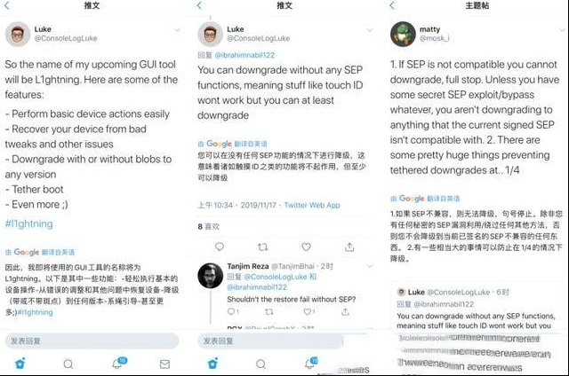Like Tanjim Reza's reply

[x=309, y=311]
